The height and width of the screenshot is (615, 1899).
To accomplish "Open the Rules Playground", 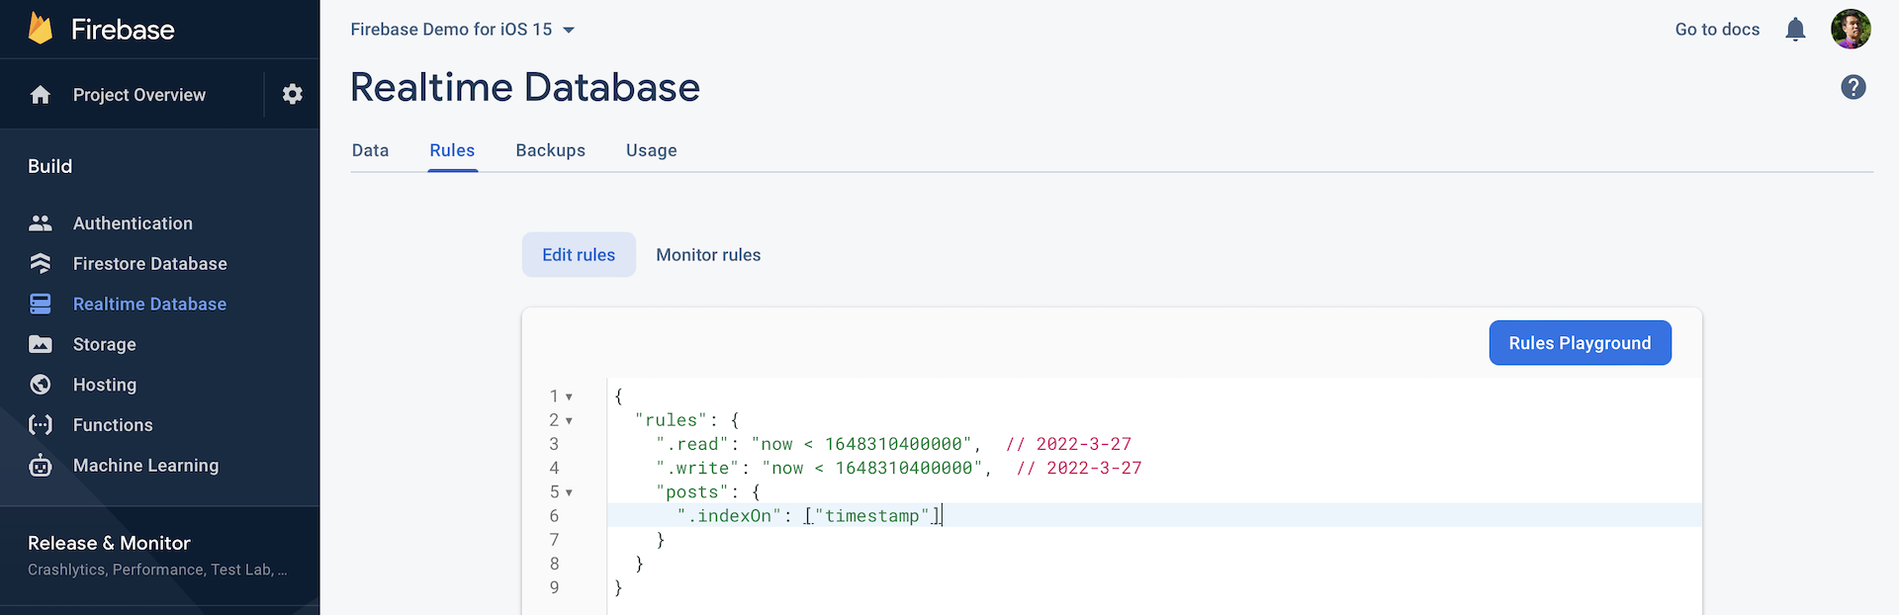I will tap(1580, 343).
